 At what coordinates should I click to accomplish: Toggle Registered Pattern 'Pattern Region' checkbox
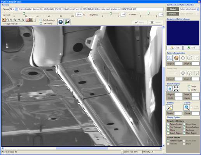pos(168,124)
